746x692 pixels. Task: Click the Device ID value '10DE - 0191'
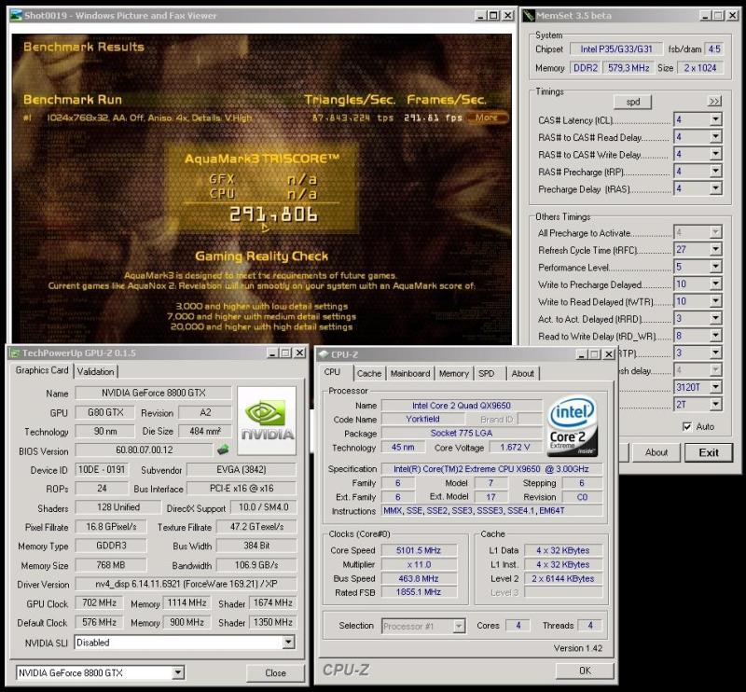[x=102, y=470]
